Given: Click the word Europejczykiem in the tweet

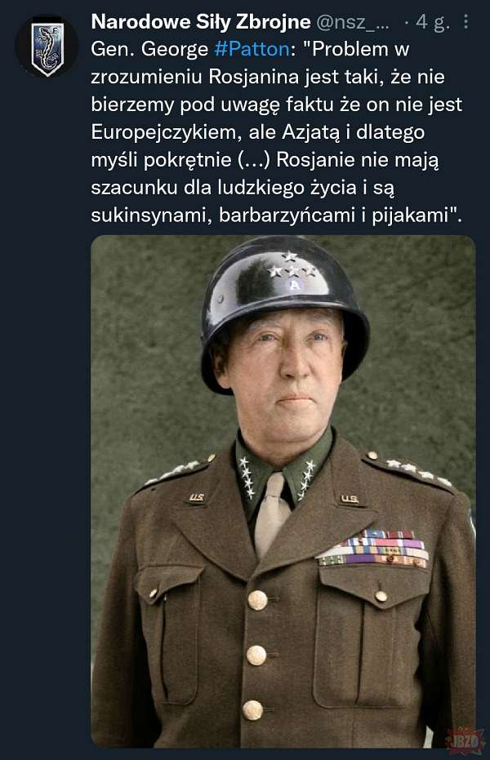Looking at the screenshot, I should pyautogui.click(x=166, y=132).
